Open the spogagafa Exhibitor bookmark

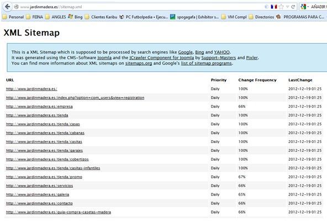(194, 17)
